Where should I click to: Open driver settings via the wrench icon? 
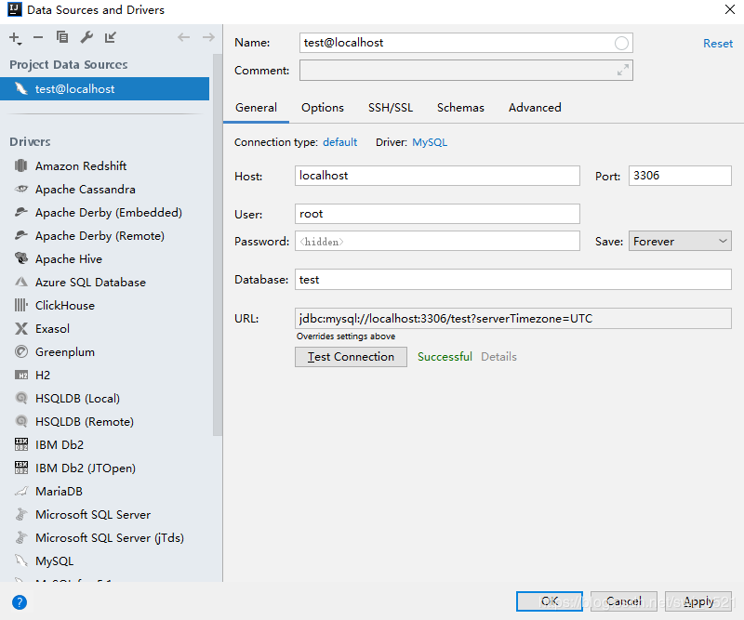click(86, 37)
